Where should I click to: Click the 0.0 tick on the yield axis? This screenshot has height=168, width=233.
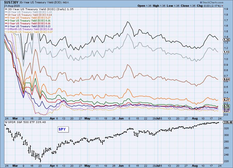226,114
